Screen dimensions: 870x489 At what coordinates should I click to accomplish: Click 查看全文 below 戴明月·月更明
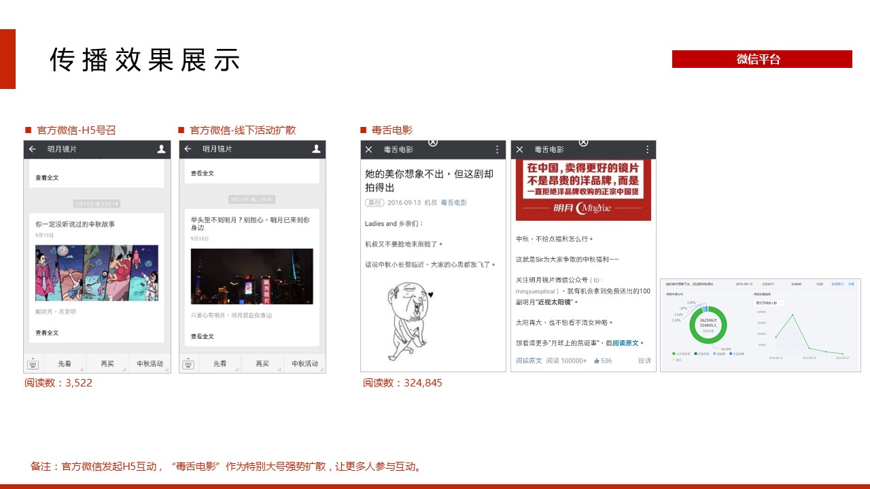click(47, 333)
